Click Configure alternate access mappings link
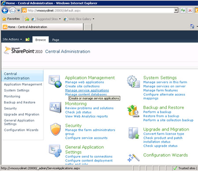Screen dimensions: 198x171 (x=164, y=97)
